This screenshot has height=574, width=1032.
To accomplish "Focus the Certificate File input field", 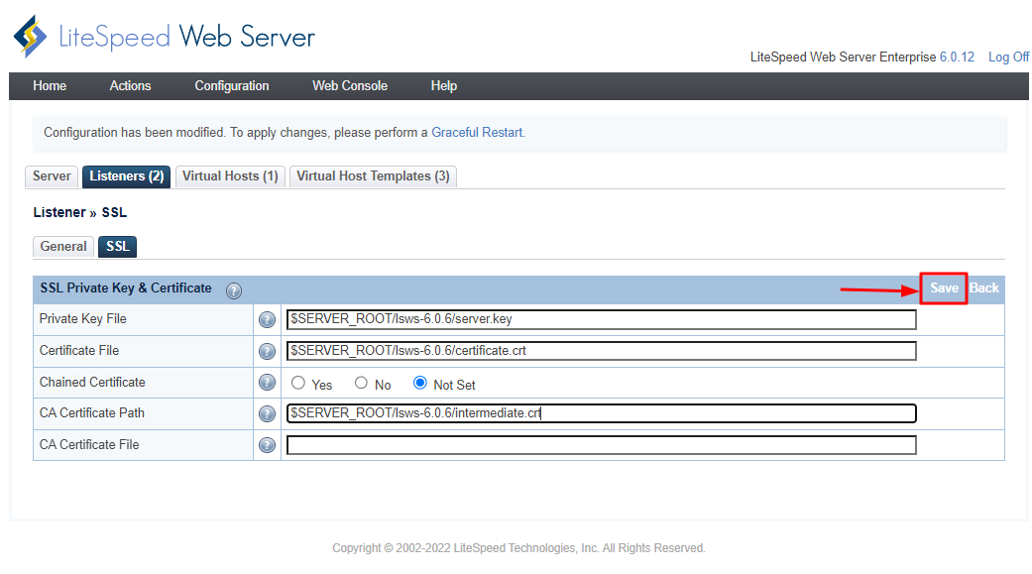I will point(602,351).
